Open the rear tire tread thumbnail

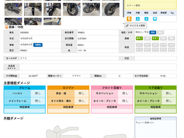coord(111,9)
